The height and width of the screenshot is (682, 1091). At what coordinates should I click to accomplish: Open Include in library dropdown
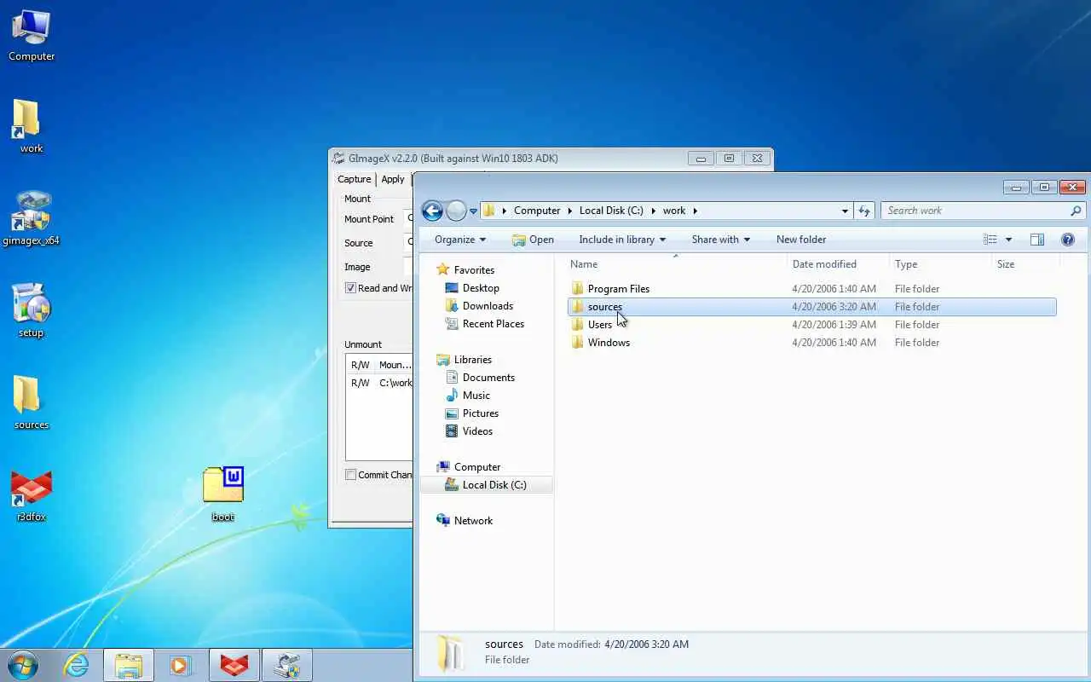tap(622, 240)
